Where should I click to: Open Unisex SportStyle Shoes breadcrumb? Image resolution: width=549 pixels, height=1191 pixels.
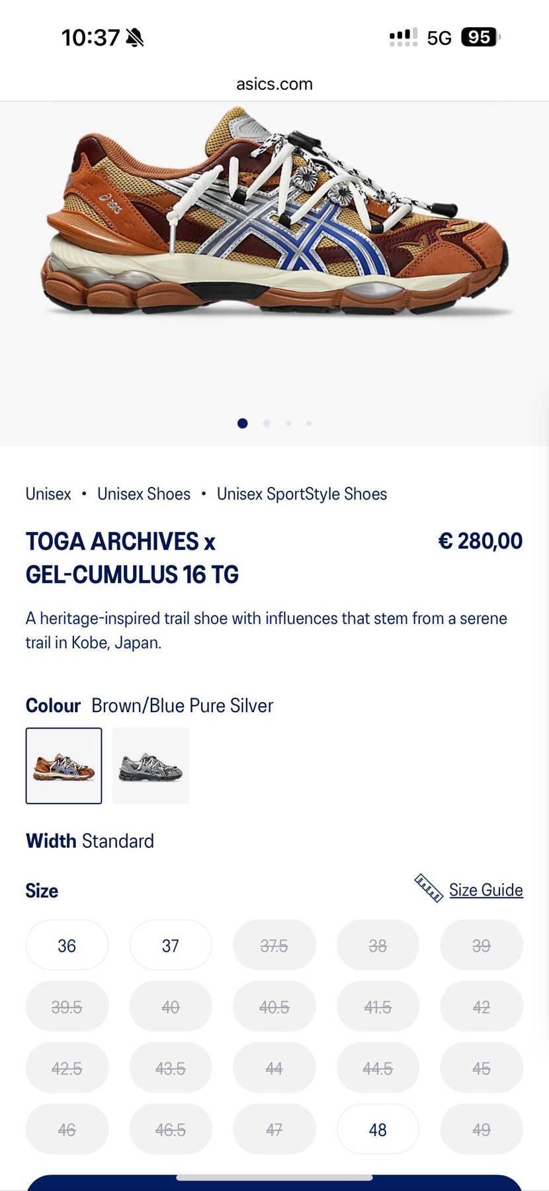coord(302,494)
